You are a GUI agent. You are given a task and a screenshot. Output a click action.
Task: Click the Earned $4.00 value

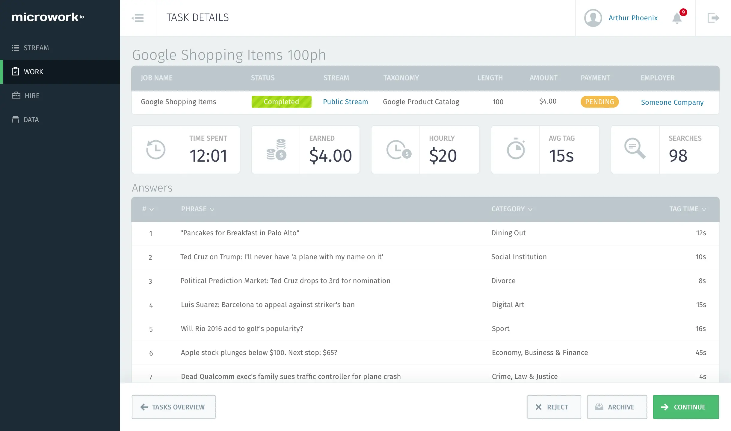tap(330, 156)
